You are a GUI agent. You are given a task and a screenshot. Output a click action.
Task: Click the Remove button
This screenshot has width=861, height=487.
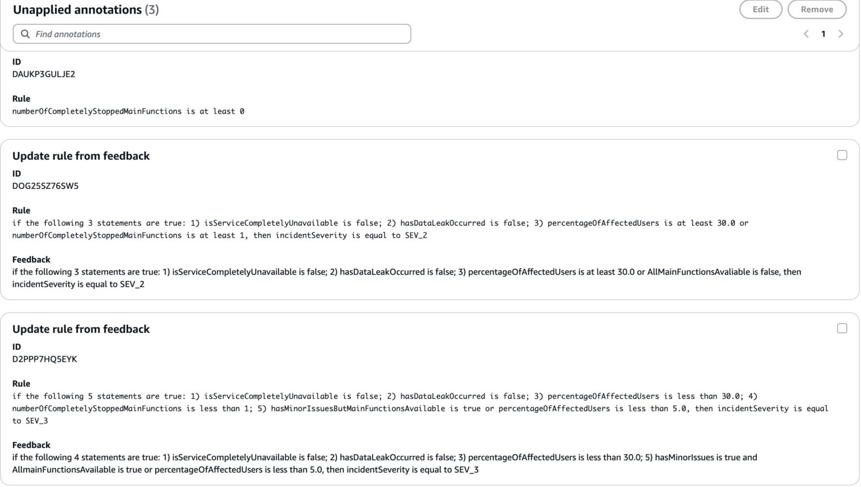click(817, 9)
